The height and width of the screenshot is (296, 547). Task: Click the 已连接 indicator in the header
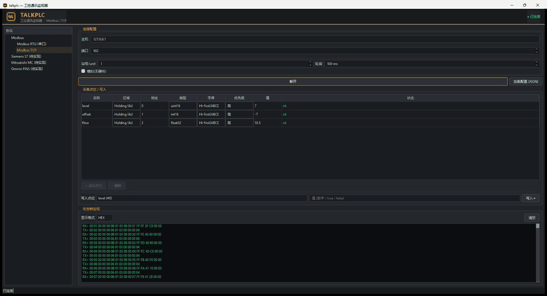coord(534,17)
